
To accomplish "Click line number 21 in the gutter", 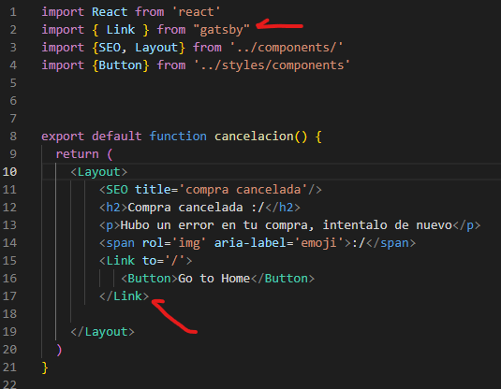I will pos(9,367).
